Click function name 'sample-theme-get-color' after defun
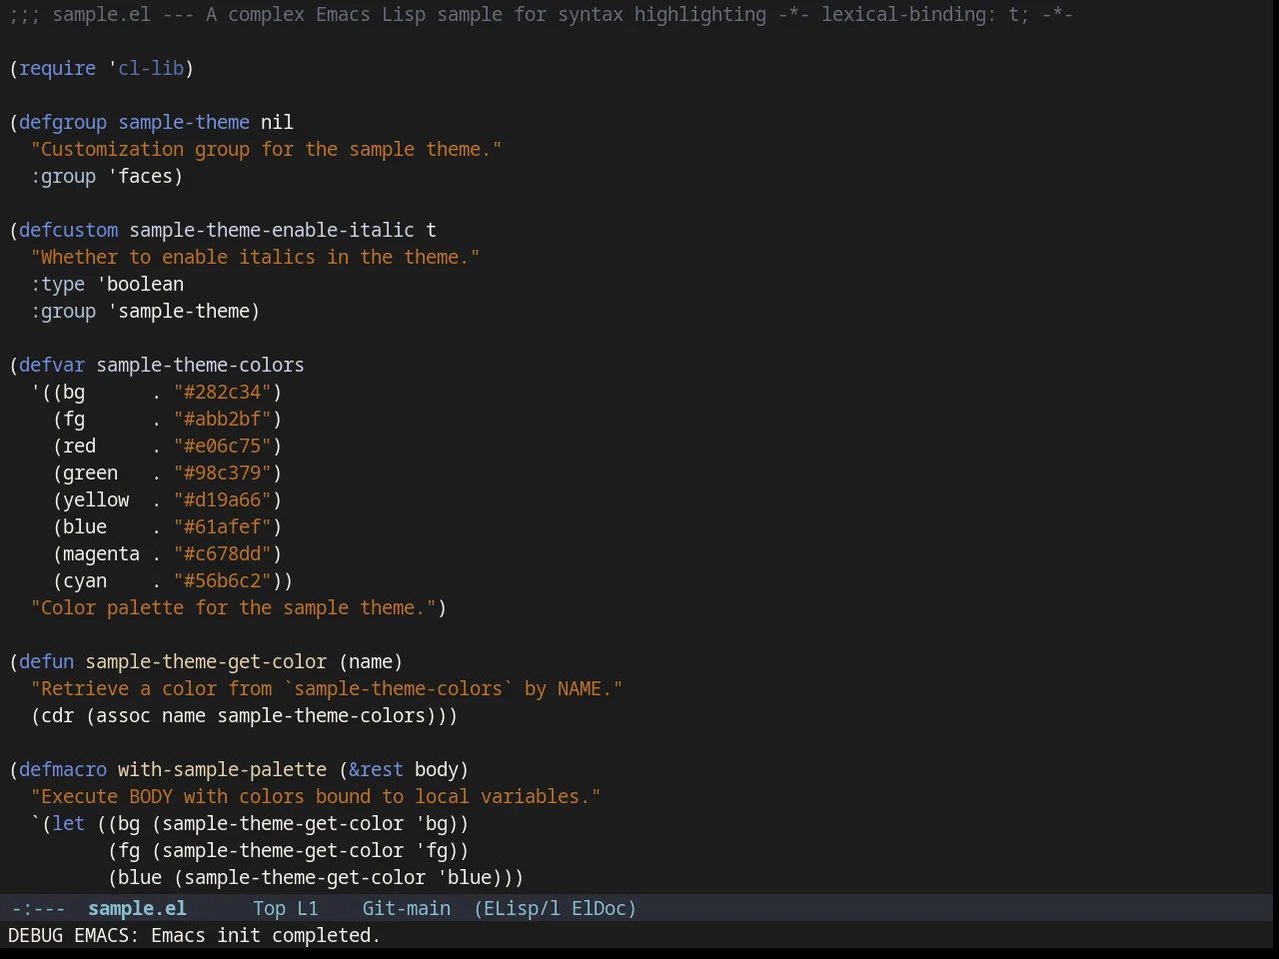The image size is (1279, 959). pyautogui.click(x=206, y=661)
